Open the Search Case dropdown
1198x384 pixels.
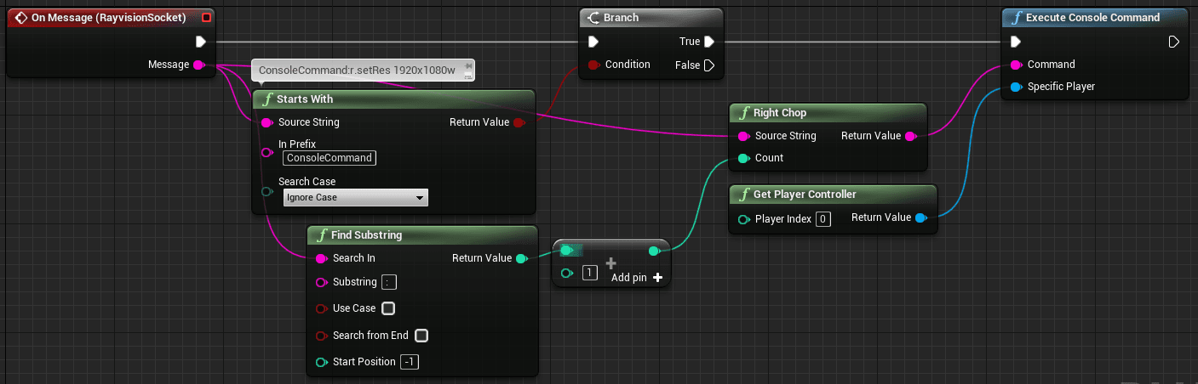click(x=355, y=198)
